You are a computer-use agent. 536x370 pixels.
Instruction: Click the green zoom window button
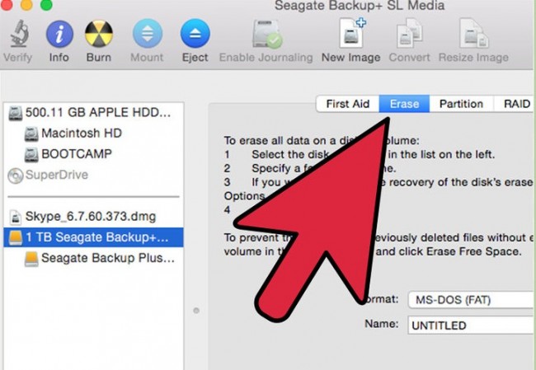click(46, 4)
